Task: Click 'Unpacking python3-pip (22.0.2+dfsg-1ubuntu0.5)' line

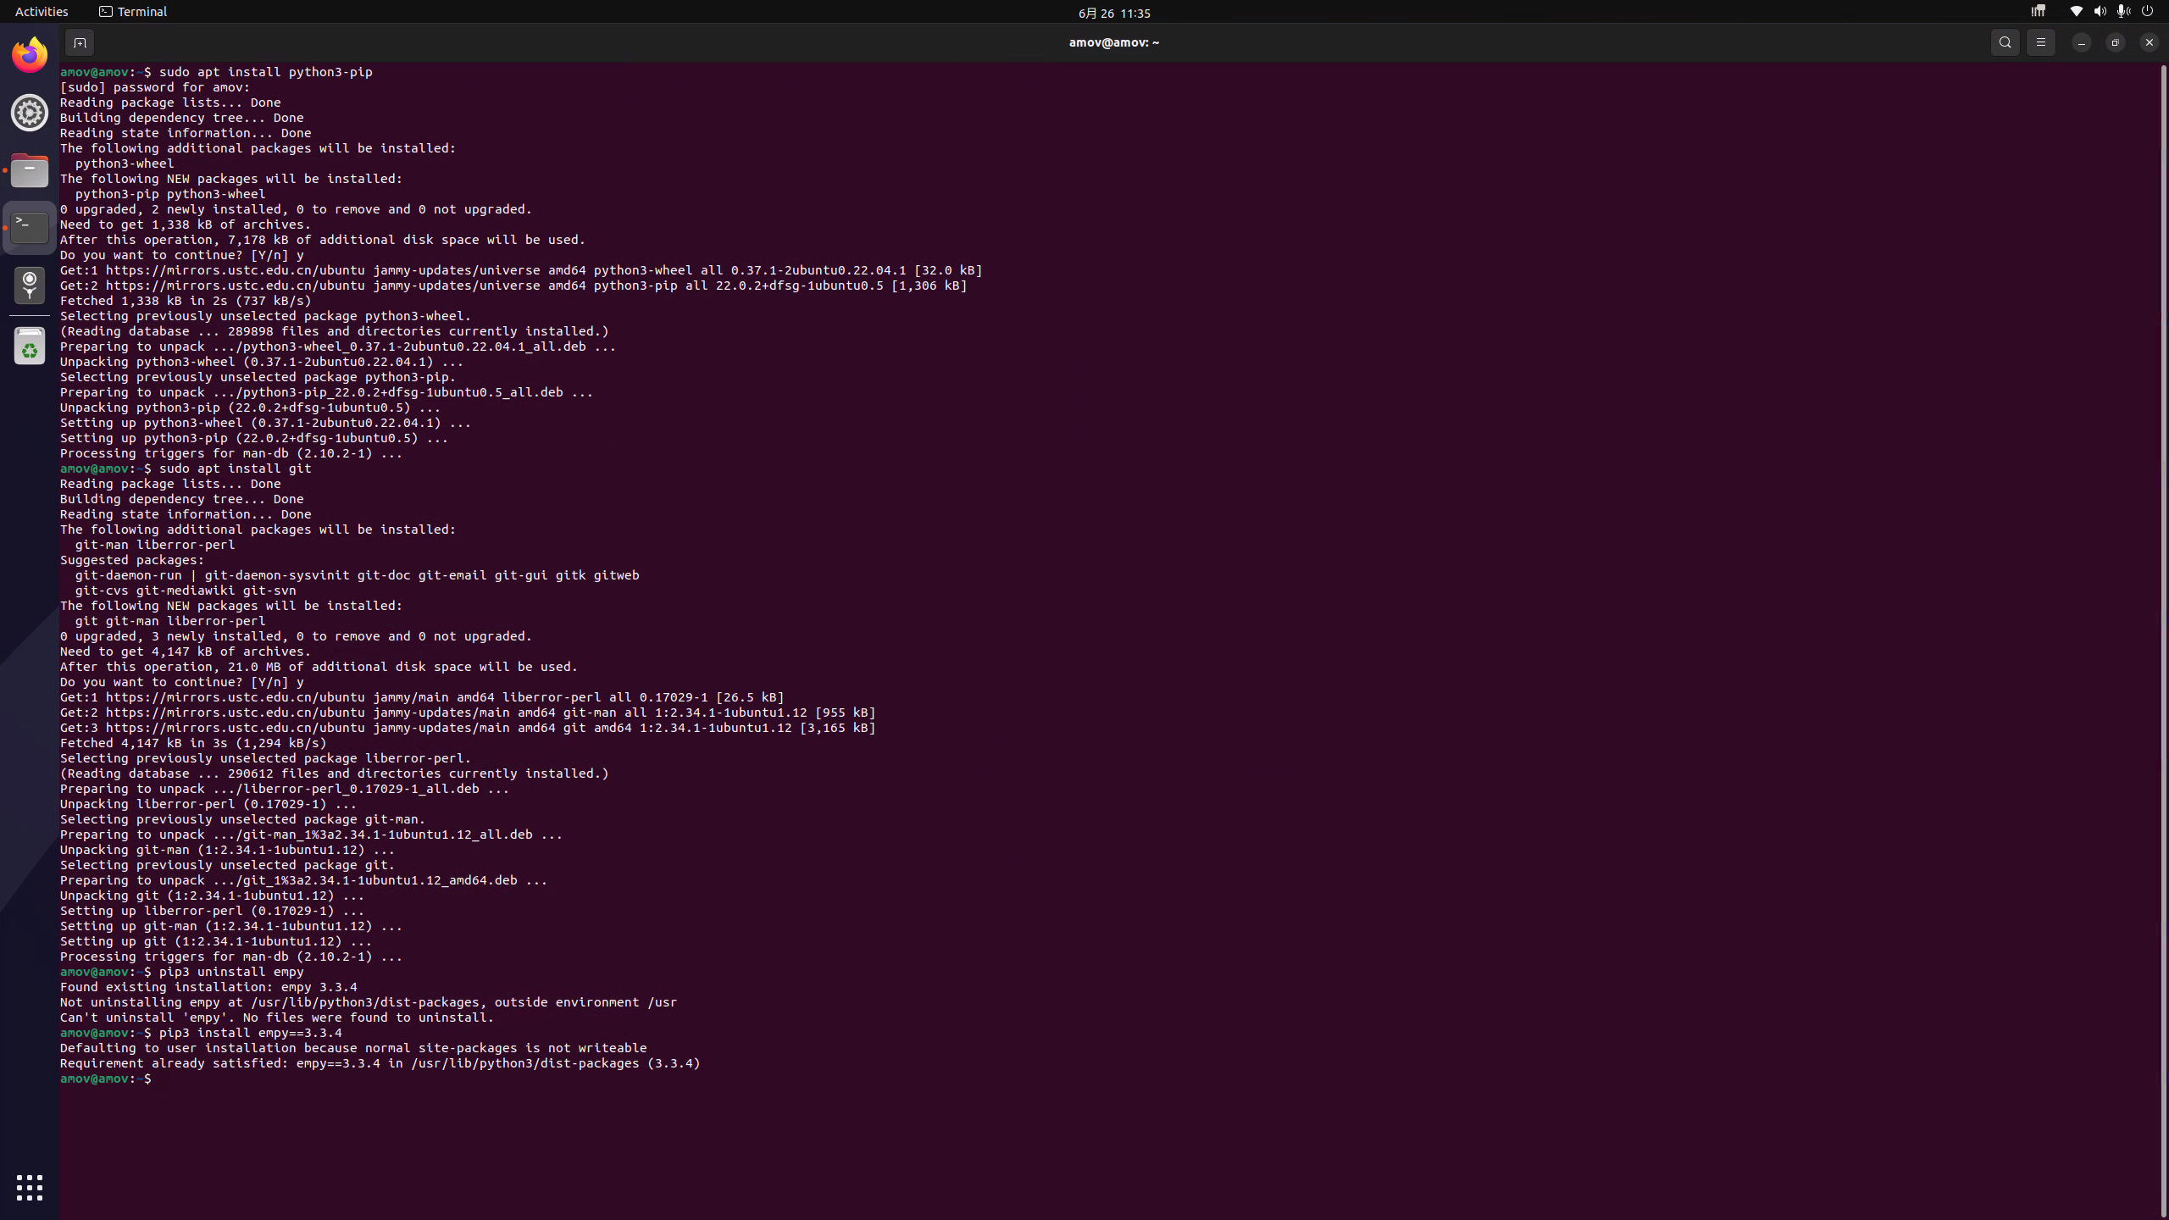Action: [251, 408]
